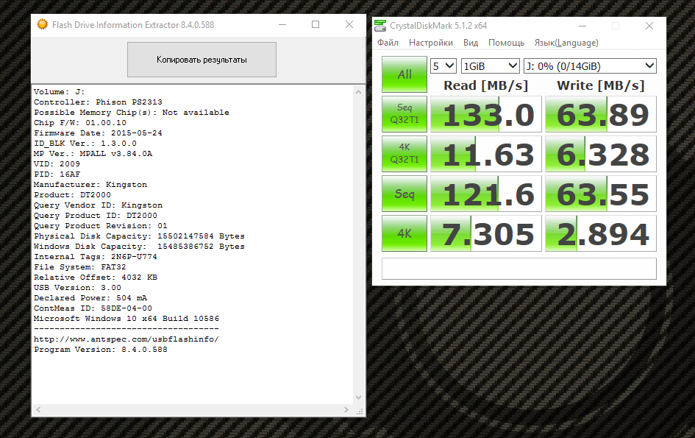Minimize the CrystalDiskMark window

pos(582,27)
